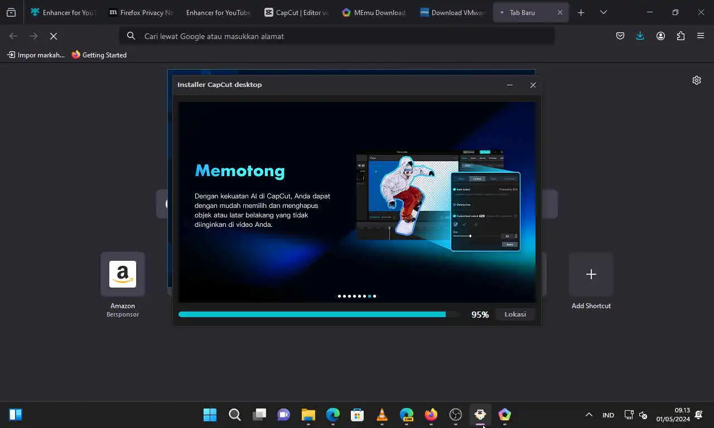
Task: Click the highlighted seventh slide dot
Action: pos(369,296)
